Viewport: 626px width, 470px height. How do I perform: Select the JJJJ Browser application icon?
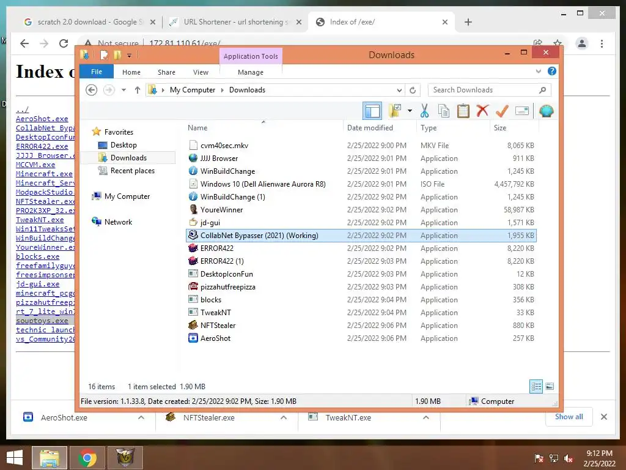point(193,159)
